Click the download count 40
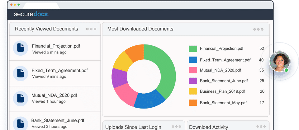This screenshot has width=299, height=130. point(261,60)
